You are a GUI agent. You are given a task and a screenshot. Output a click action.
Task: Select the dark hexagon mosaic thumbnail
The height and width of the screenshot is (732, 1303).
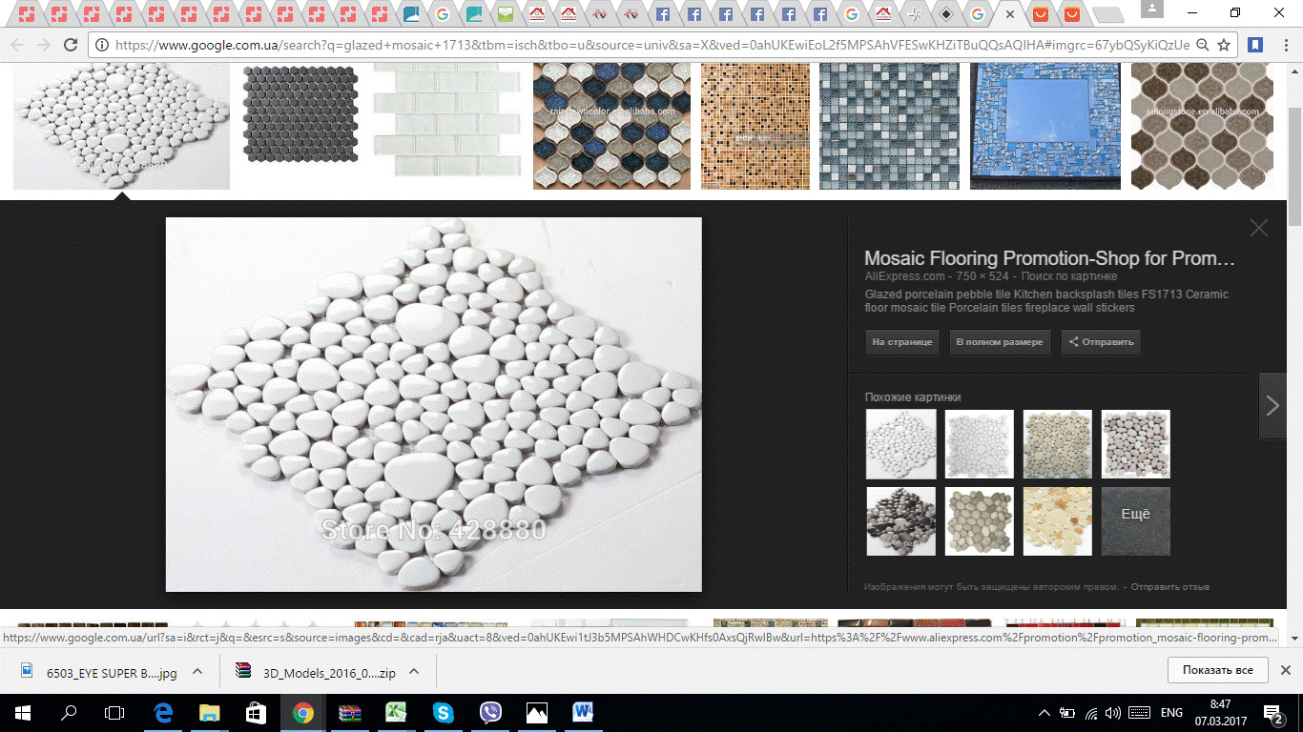[301, 114]
